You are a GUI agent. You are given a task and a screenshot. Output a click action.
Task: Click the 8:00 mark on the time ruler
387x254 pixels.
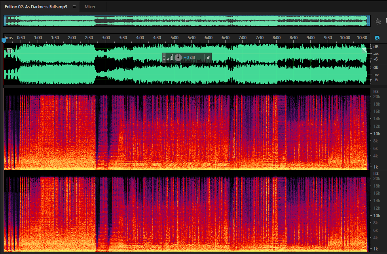(277, 38)
